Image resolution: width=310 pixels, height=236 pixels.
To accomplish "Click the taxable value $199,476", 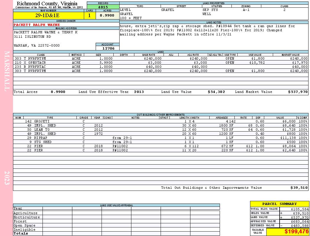I will pos(296,232).
